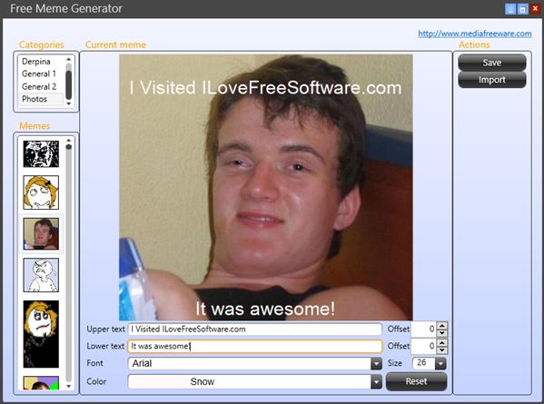
Task: Click the Categories list scroll down arrow
Action: (69, 103)
